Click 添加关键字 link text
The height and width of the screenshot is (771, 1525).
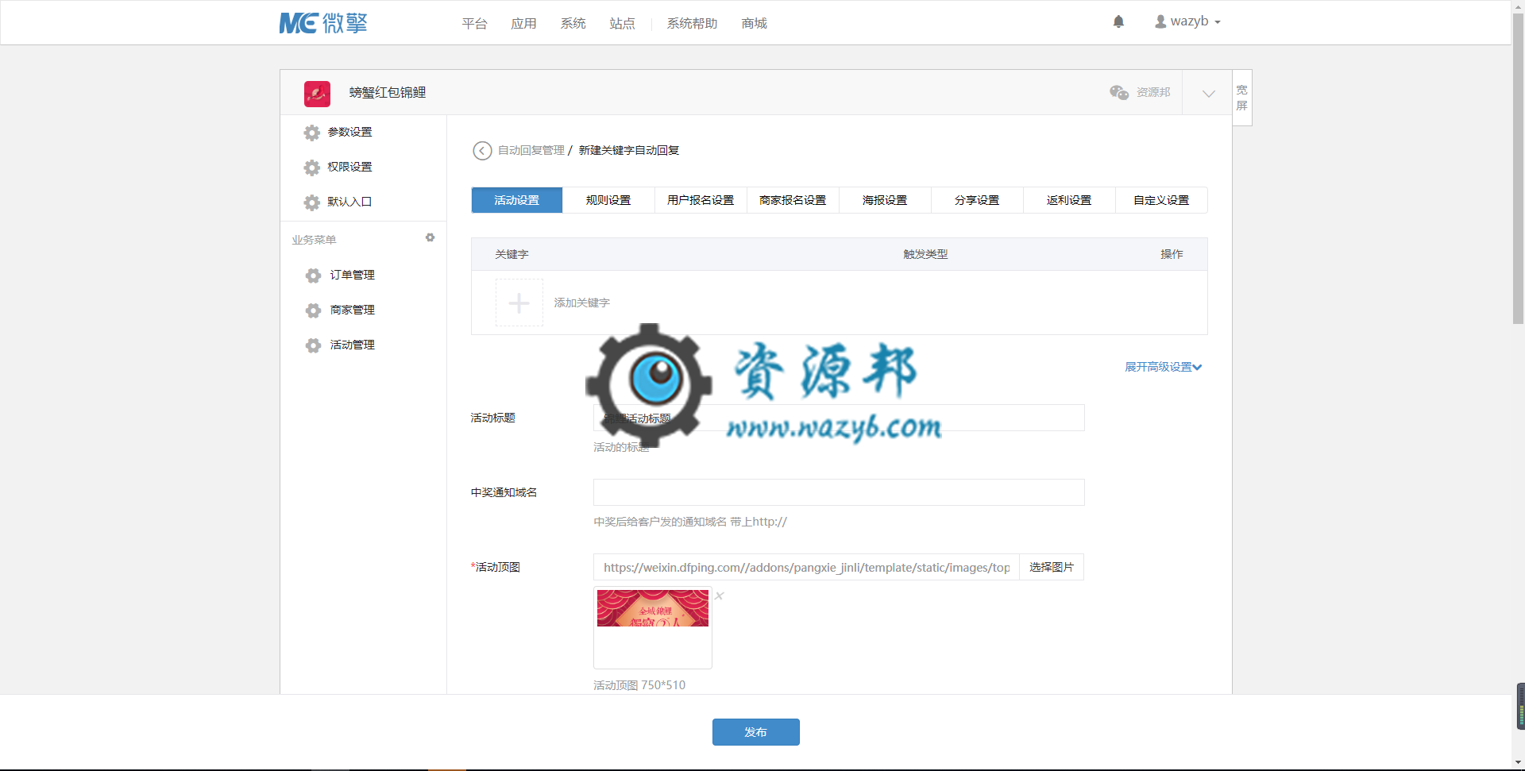pyautogui.click(x=581, y=303)
